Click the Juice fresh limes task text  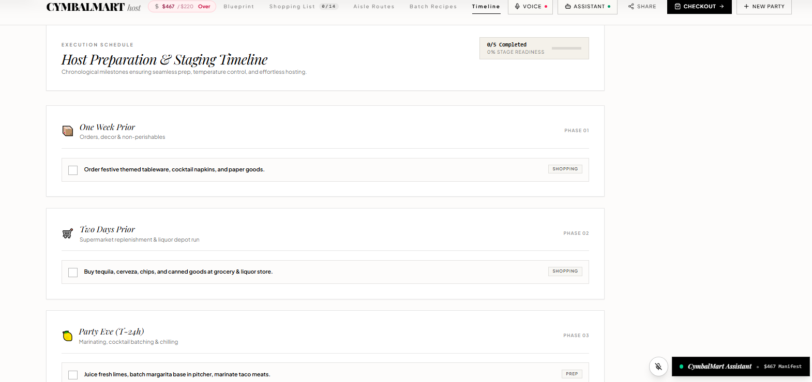point(177,374)
